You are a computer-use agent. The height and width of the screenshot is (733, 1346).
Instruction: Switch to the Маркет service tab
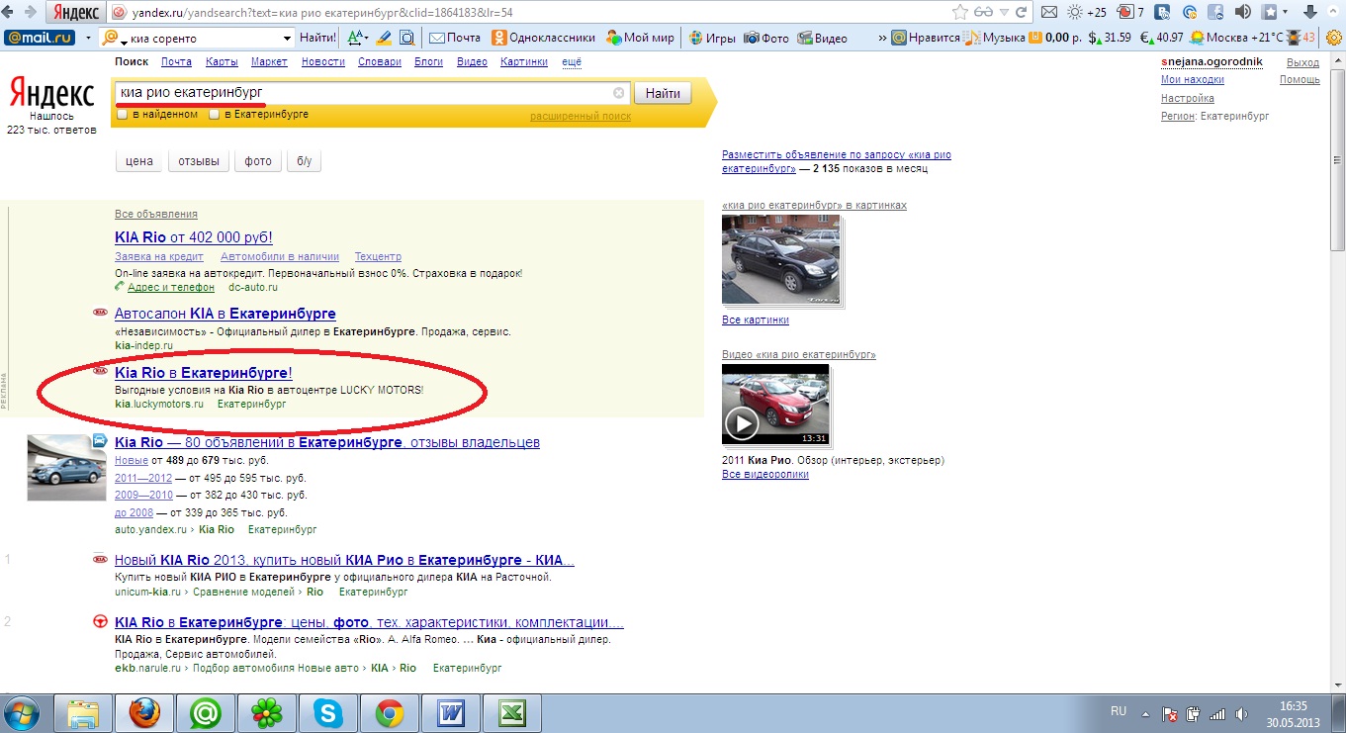269,61
